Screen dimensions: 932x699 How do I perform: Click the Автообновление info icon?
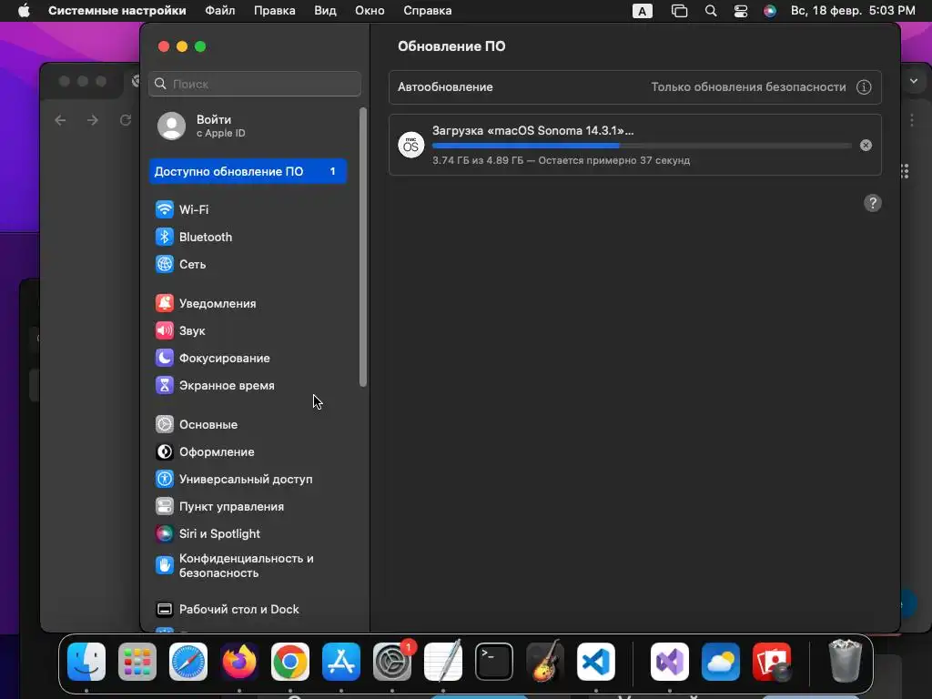(864, 86)
